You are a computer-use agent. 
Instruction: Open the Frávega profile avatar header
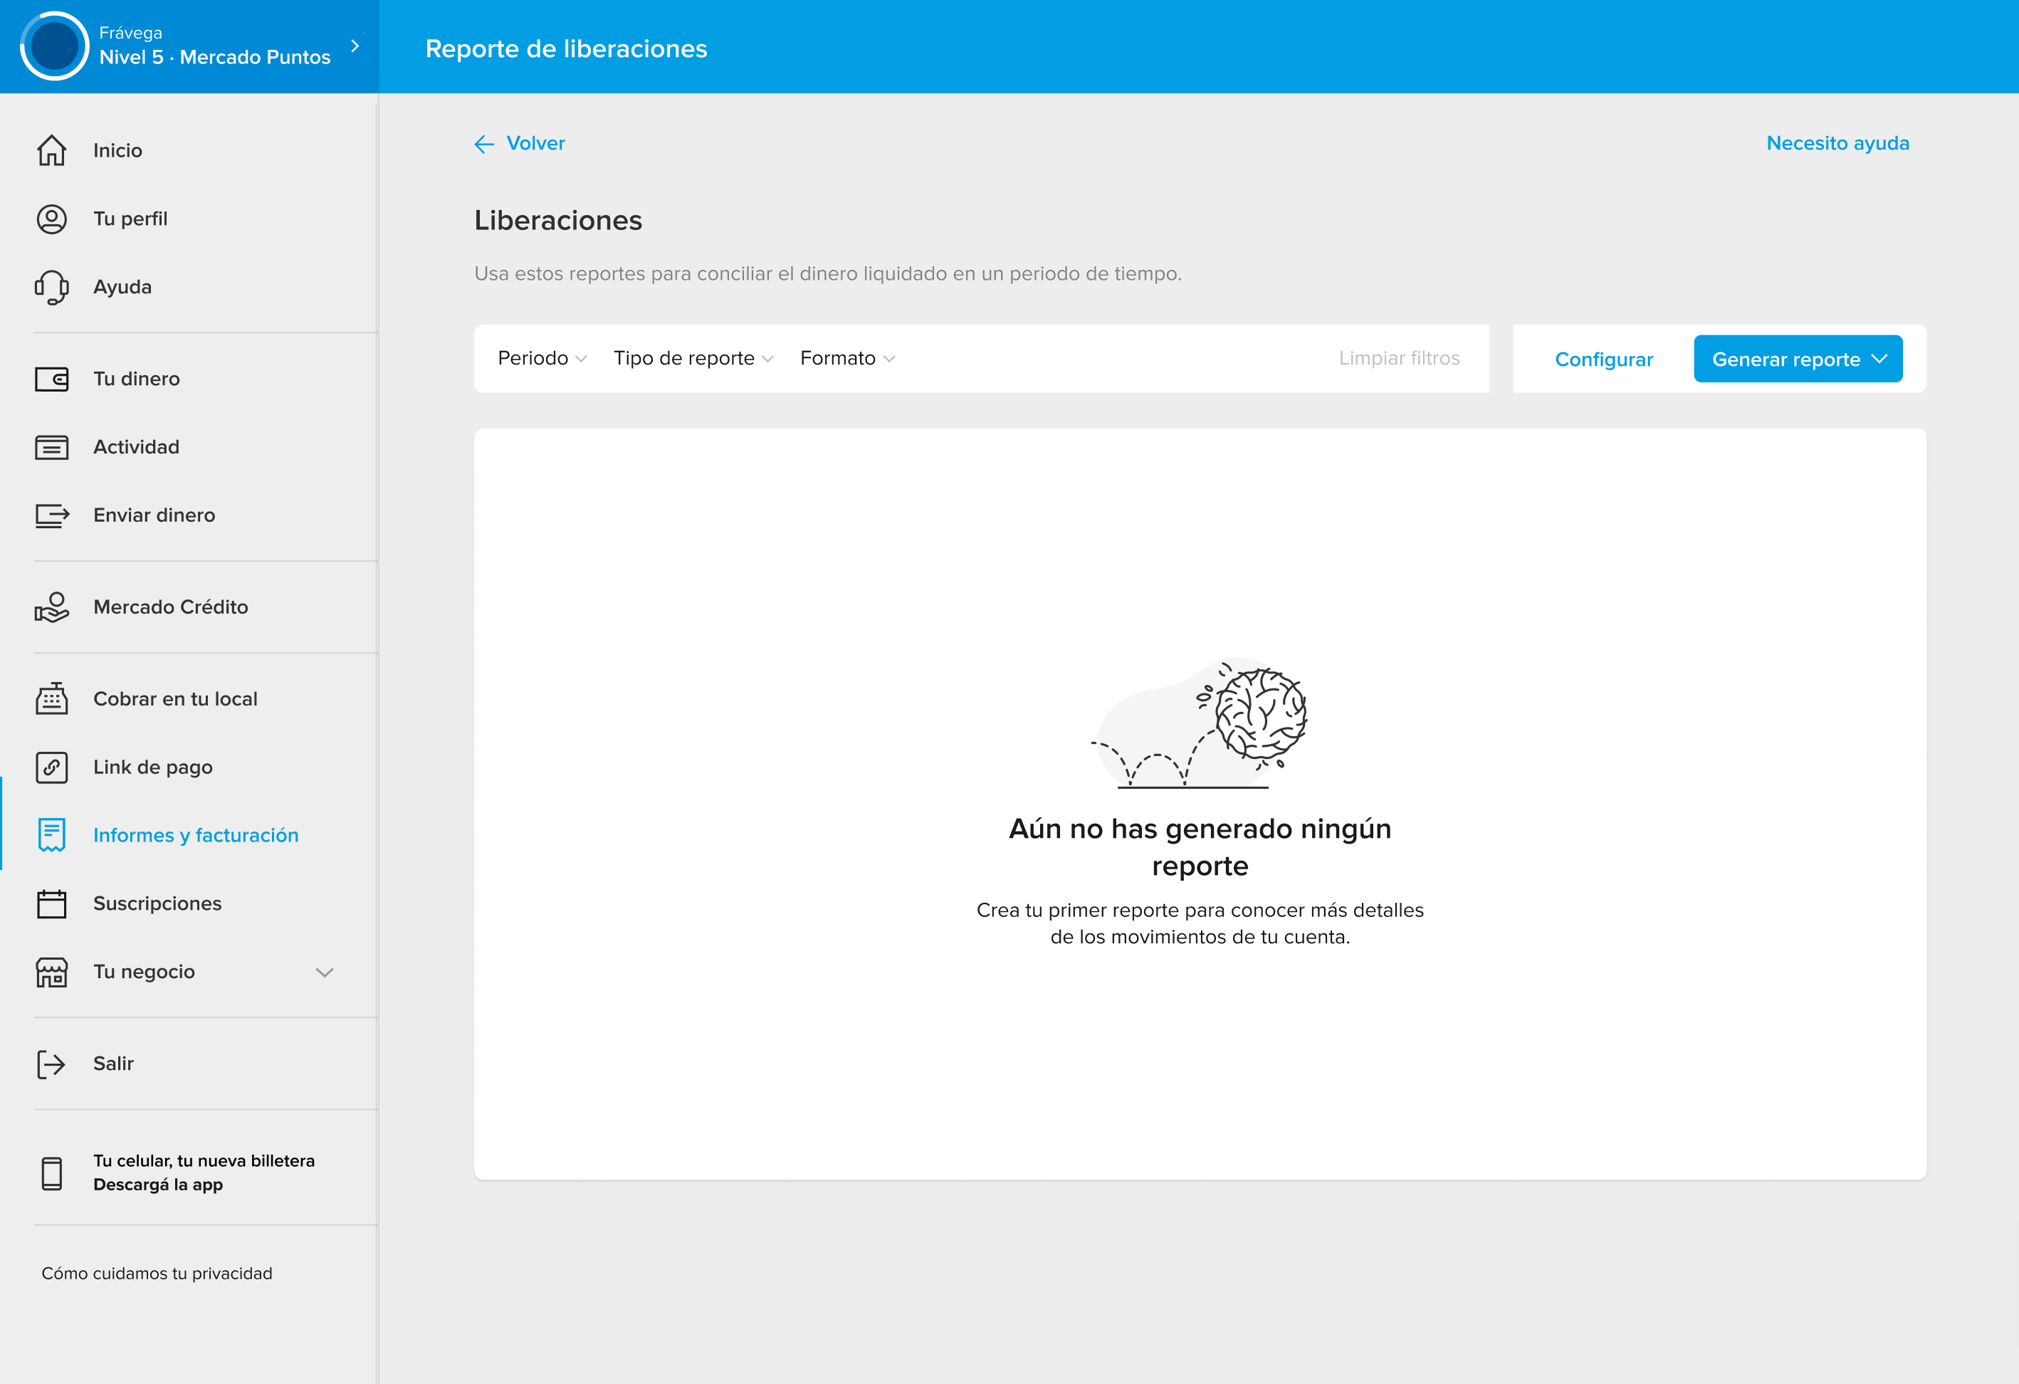coord(54,46)
